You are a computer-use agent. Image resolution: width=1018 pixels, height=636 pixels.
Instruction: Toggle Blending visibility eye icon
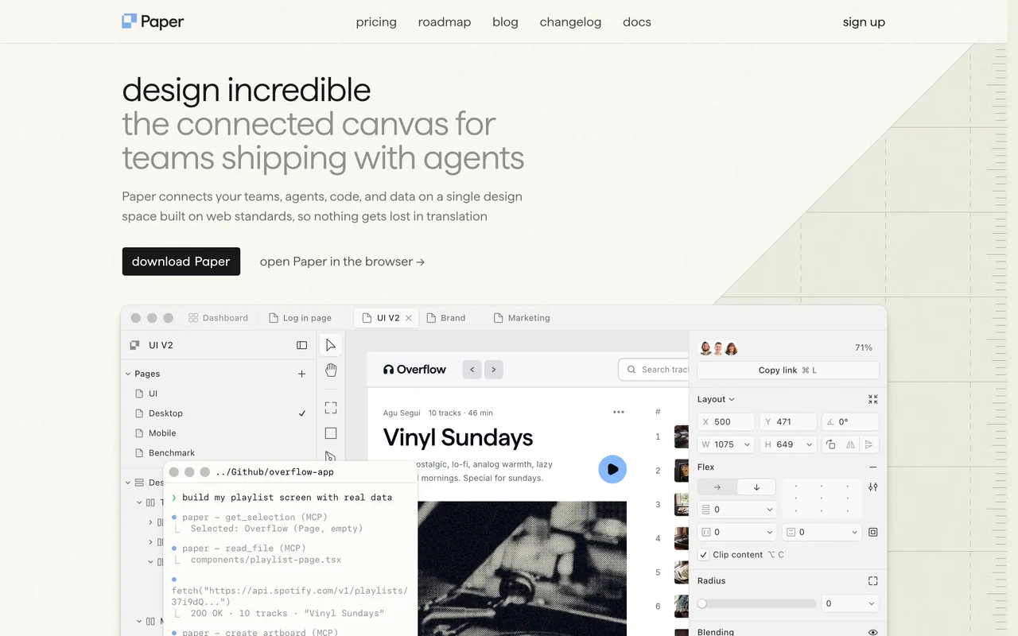[873, 632]
